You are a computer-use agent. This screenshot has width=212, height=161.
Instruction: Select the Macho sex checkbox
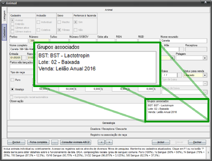point(59,22)
